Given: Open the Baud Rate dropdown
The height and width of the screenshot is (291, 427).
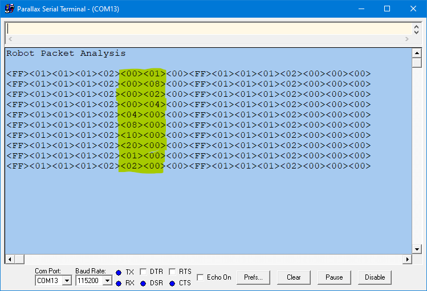Looking at the screenshot, I should coord(107,280).
